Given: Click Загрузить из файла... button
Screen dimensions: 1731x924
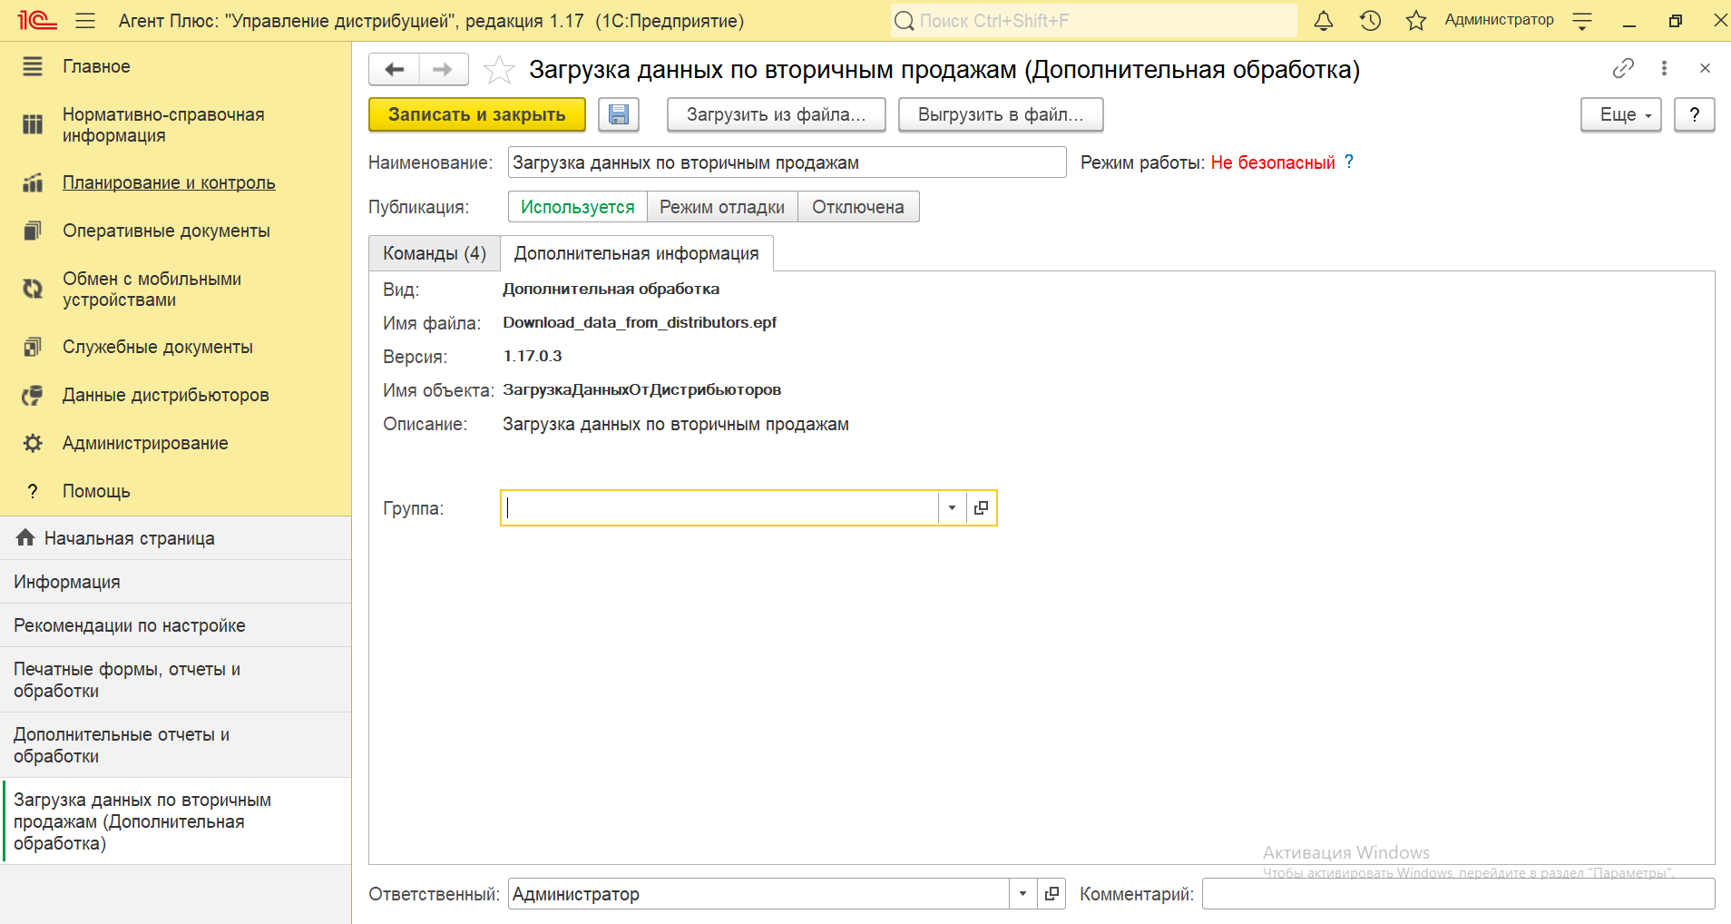Looking at the screenshot, I should pyautogui.click(x=777, y=114).
